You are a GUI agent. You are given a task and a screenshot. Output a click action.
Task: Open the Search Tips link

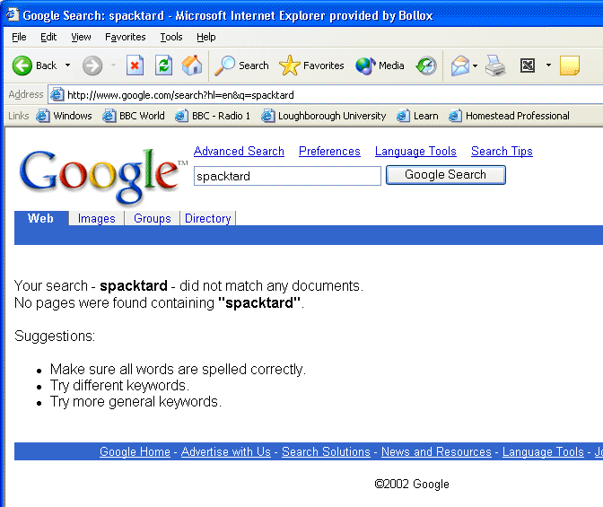(502, 151)
